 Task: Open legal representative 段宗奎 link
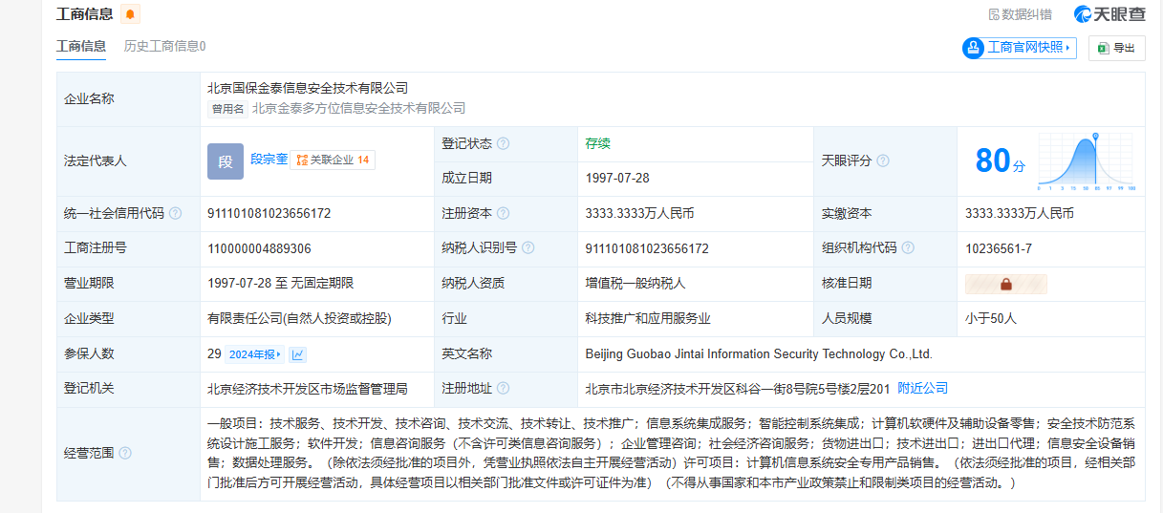pos(269,160)
